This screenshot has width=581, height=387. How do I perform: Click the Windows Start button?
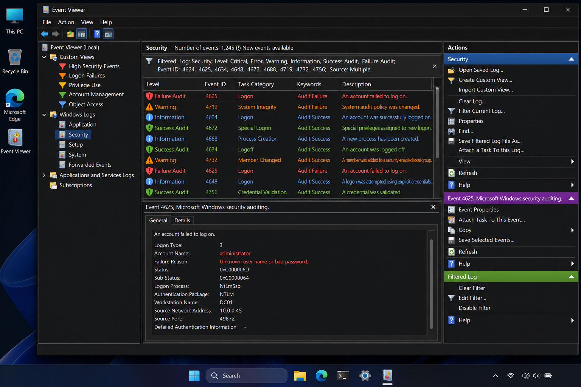(x=194, y=376)
